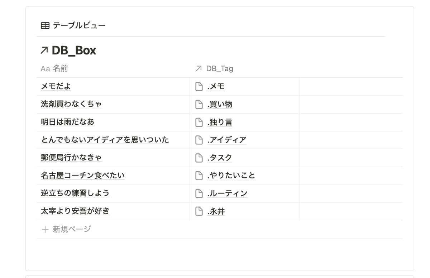Click the empty cell beside .タスク

(x=351, y=158)
